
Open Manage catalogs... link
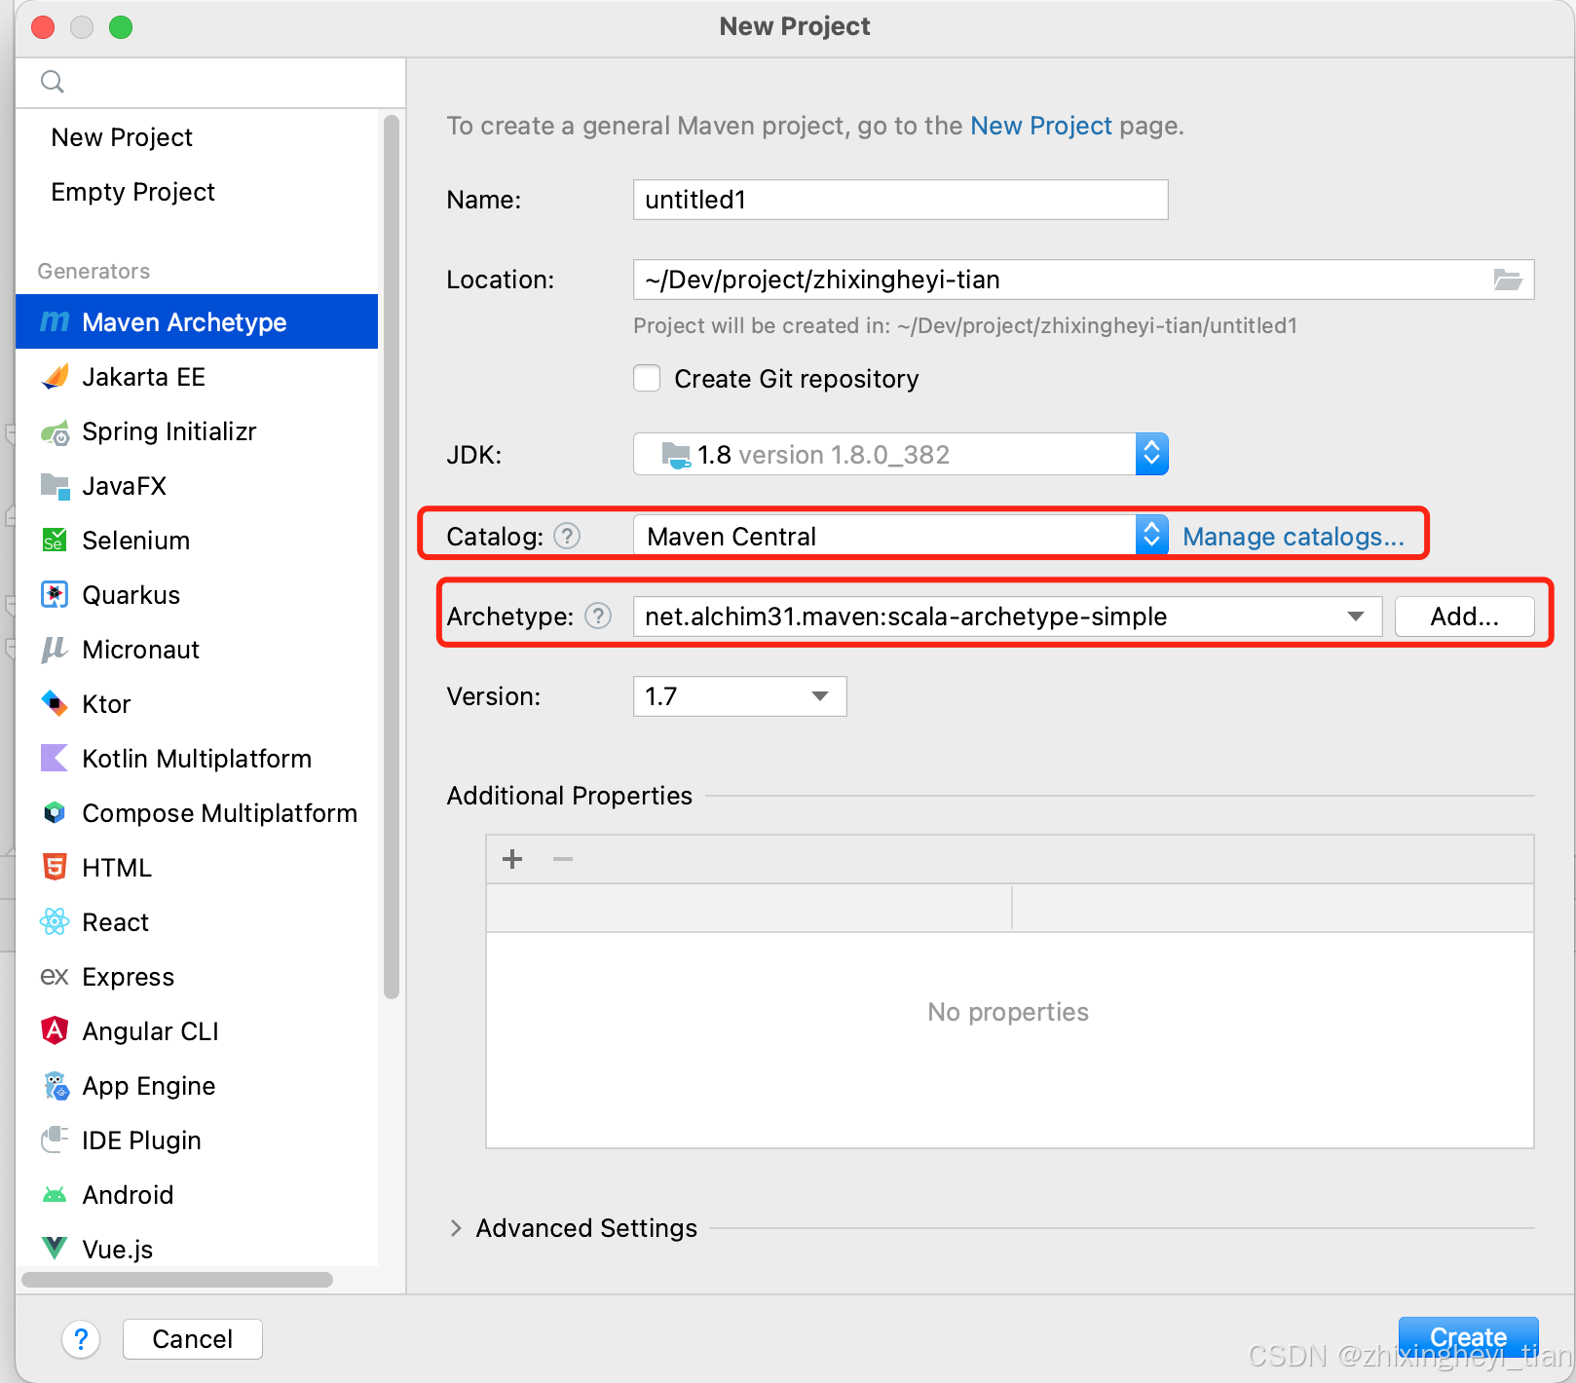(1294, 537)
